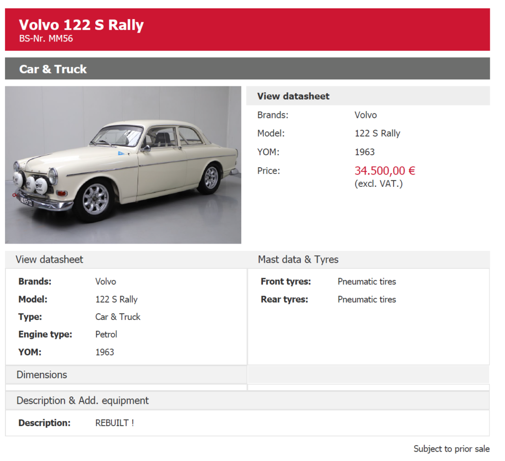Click the 34.500,00 € price value
505x461 pixels.
(x=385, y=170)
